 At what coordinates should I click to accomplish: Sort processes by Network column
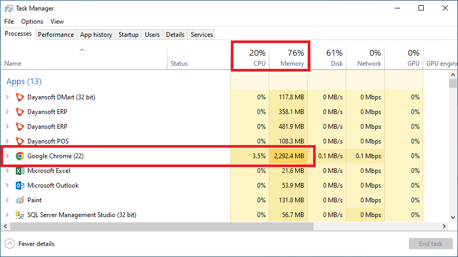(x=365, y=58)
